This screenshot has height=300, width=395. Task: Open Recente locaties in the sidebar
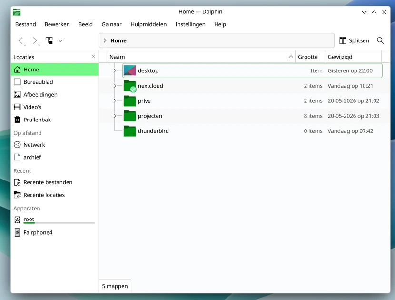point(55,195)
